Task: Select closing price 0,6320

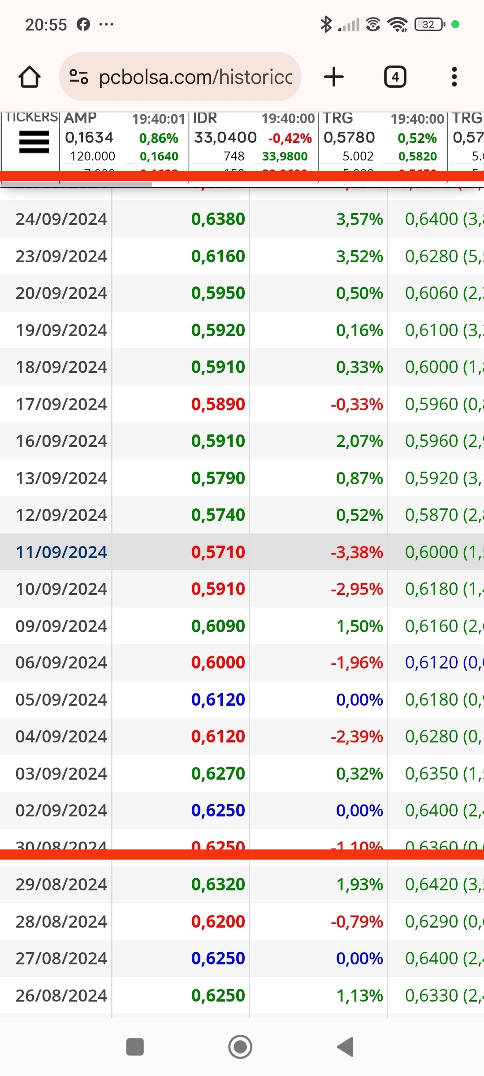Action: (218, 885)
